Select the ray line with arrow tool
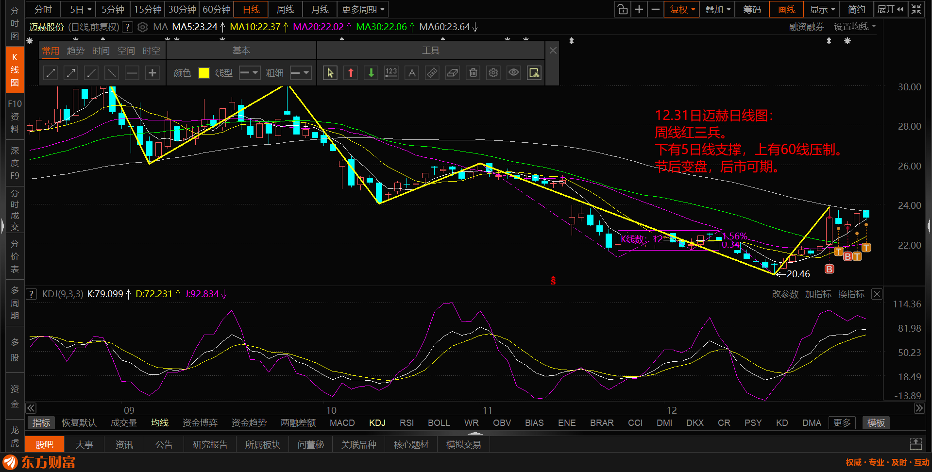 coord(71,73)
